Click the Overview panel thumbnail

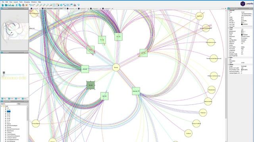pyautogui.click(x=14, y=30)
